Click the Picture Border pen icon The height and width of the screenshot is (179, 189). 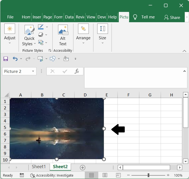click(41, 27)
